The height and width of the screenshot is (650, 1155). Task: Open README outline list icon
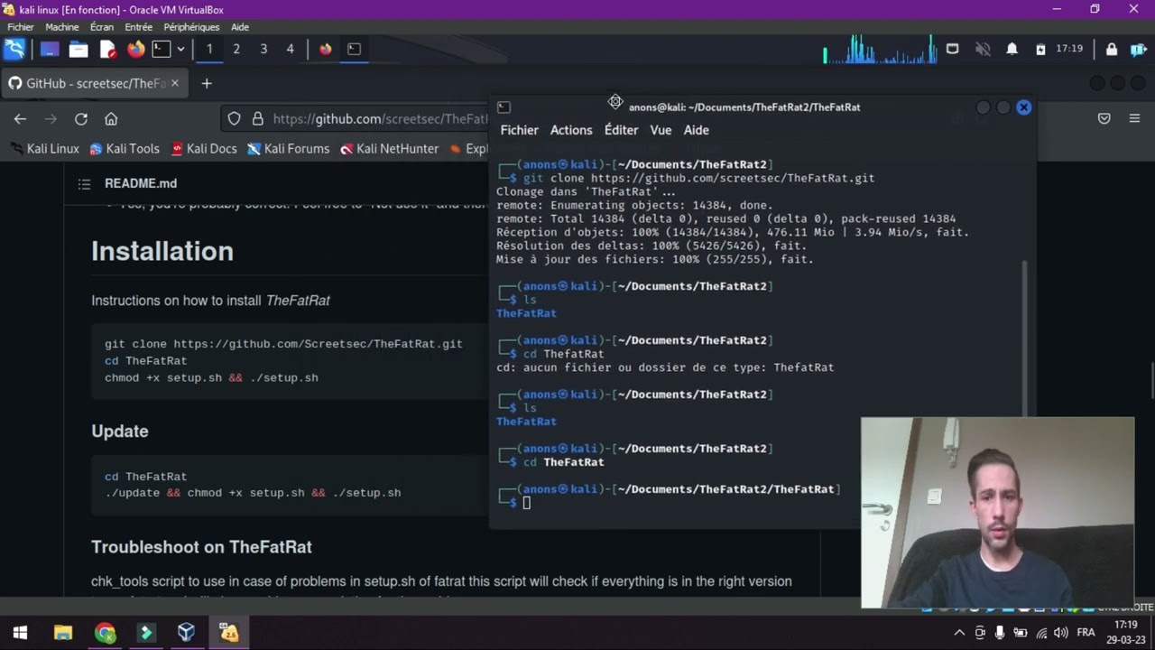pos(84,183)
